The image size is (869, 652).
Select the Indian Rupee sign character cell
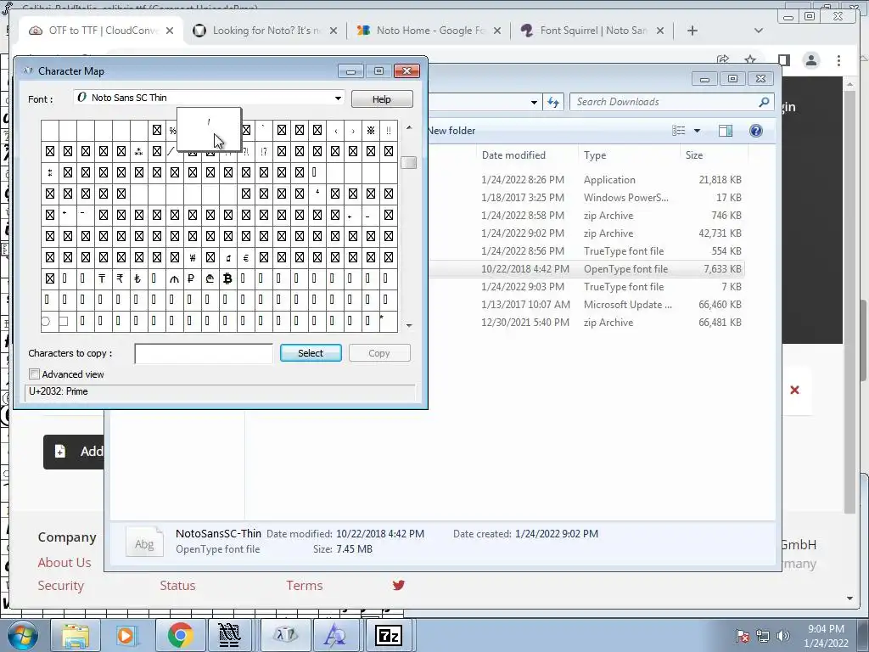121,278
